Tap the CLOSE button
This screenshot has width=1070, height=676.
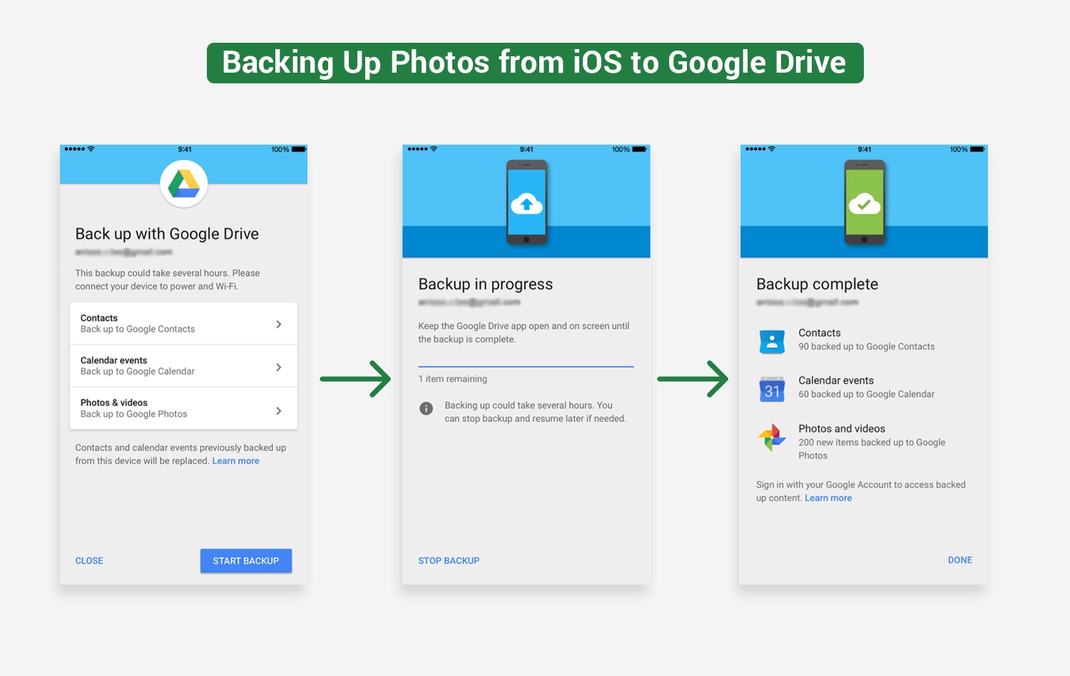(89, 561)
